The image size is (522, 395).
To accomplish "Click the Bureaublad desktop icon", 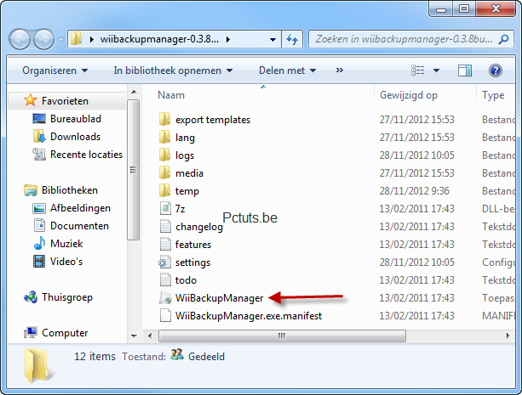I will point(39,119).
